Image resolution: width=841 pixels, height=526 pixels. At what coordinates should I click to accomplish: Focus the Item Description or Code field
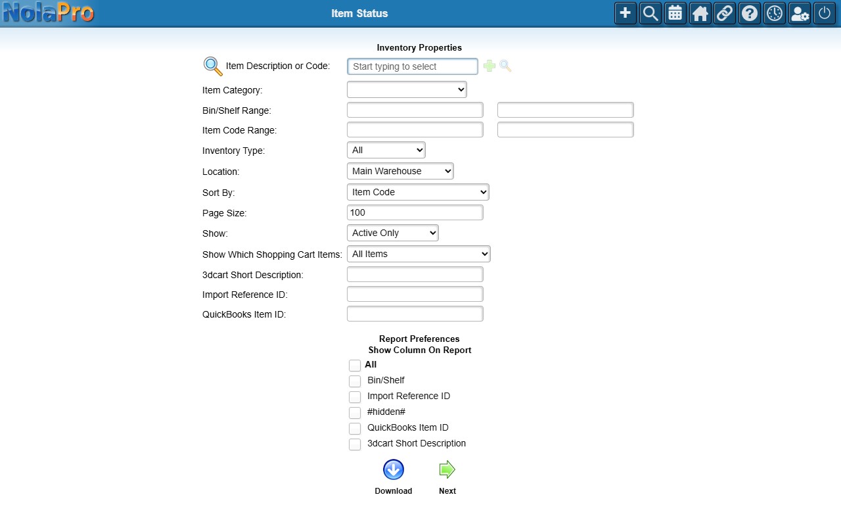pyautogui.click(x=413, y=66)
